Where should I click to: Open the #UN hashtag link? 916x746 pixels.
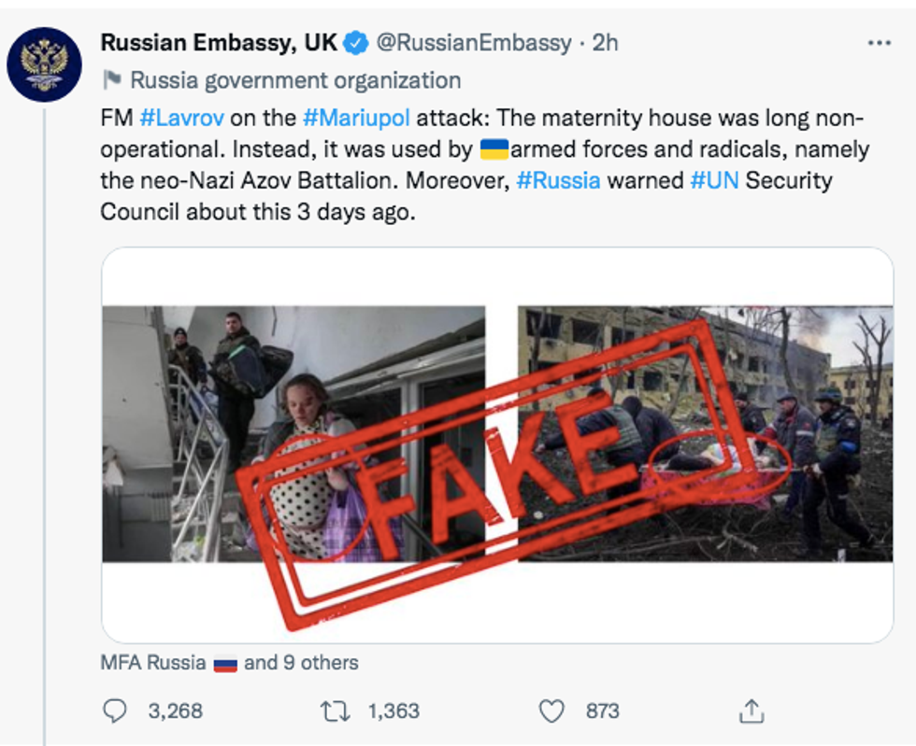tap(714, 179)
